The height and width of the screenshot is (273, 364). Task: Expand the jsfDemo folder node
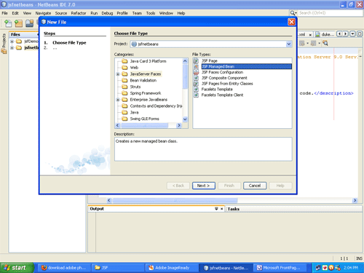pos(12,41)
